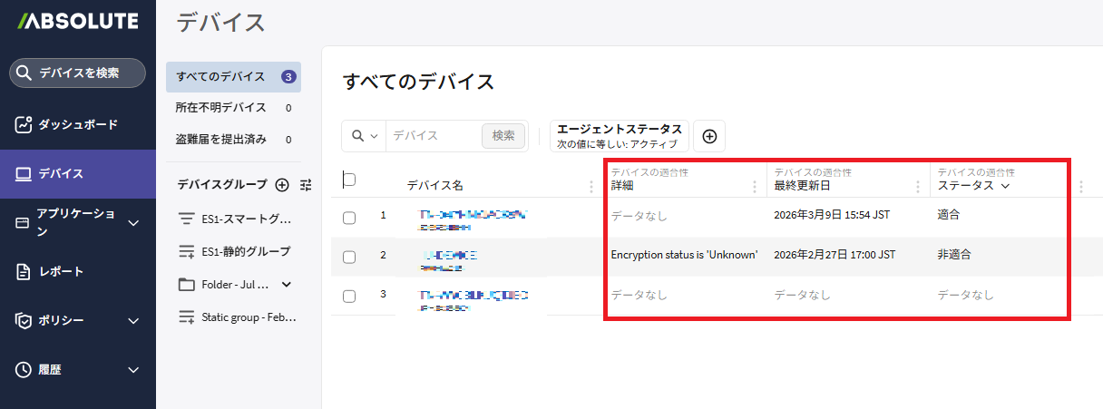Open column menu for 詳細 header
The image size is (1103, 409).
click(x=755, y=187)
